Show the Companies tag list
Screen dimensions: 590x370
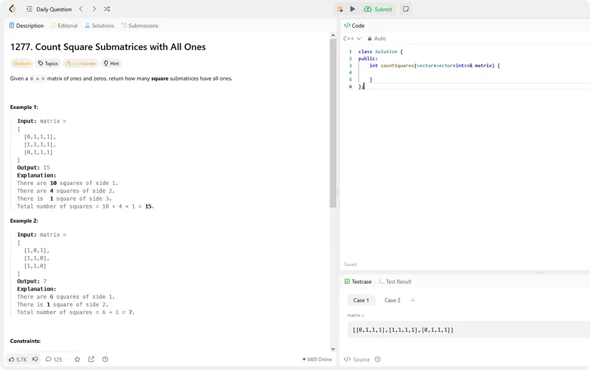tap(81, 63)
